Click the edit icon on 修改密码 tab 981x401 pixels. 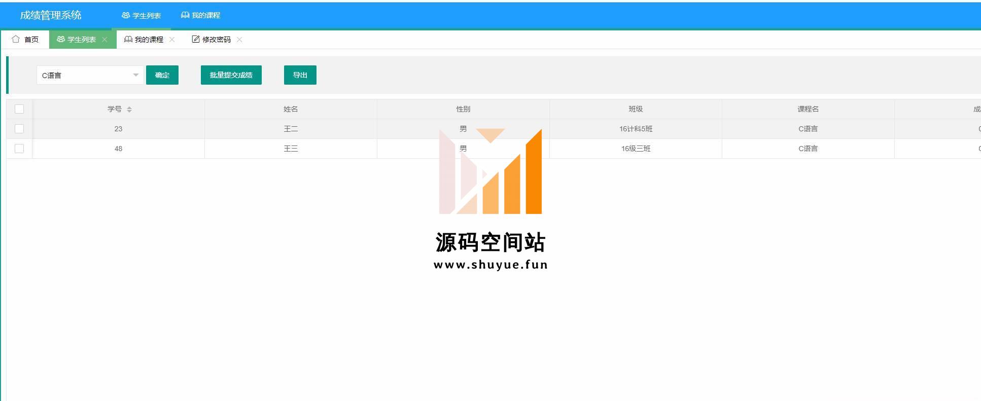[196, 39]
